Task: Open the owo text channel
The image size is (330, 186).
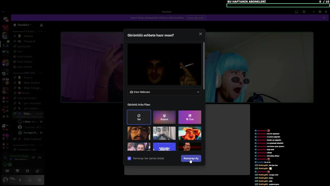Action: click(28, 51)
